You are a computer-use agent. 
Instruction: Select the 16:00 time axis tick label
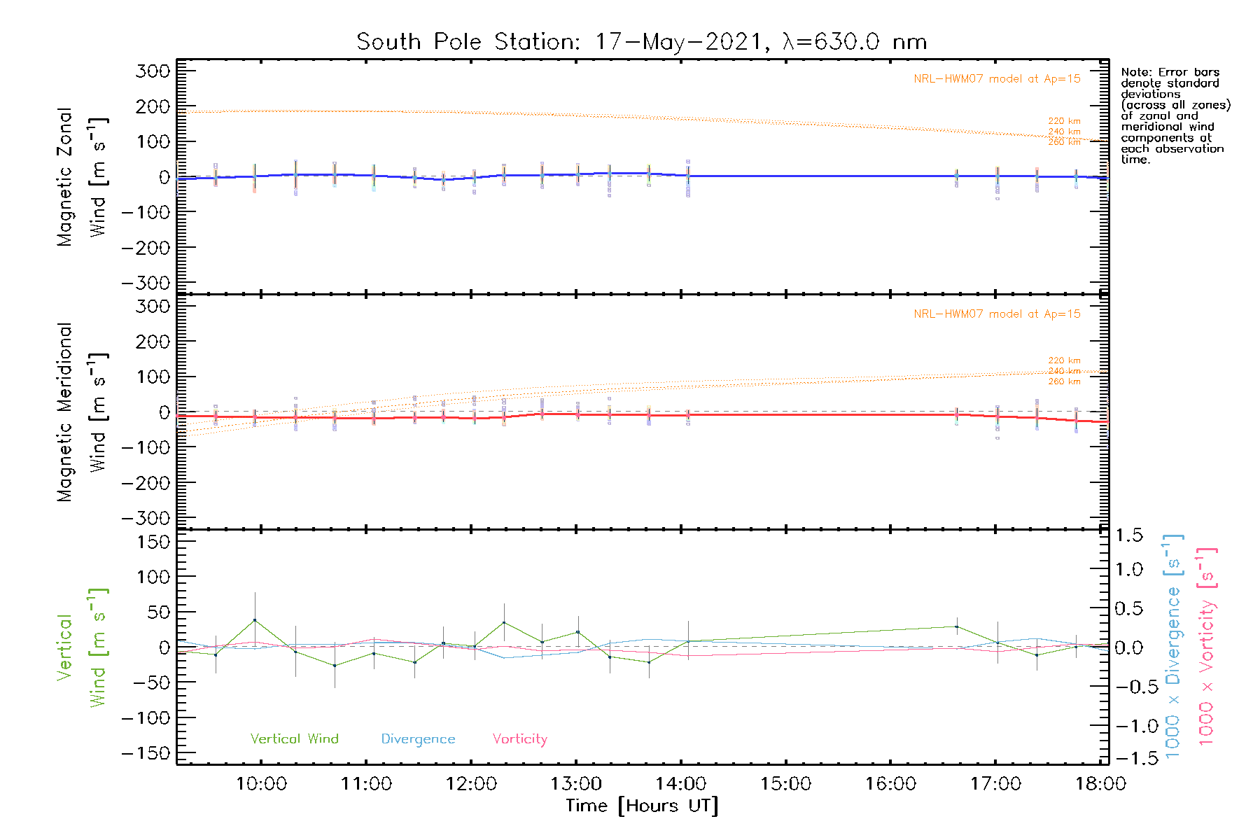click(x=890, y=783)
